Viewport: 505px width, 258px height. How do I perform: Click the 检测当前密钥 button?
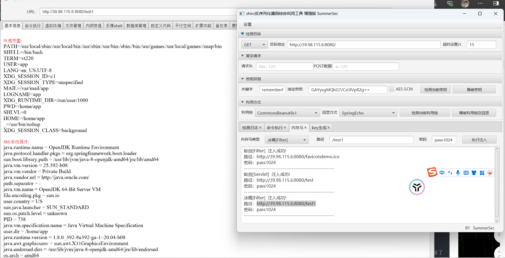435,90
